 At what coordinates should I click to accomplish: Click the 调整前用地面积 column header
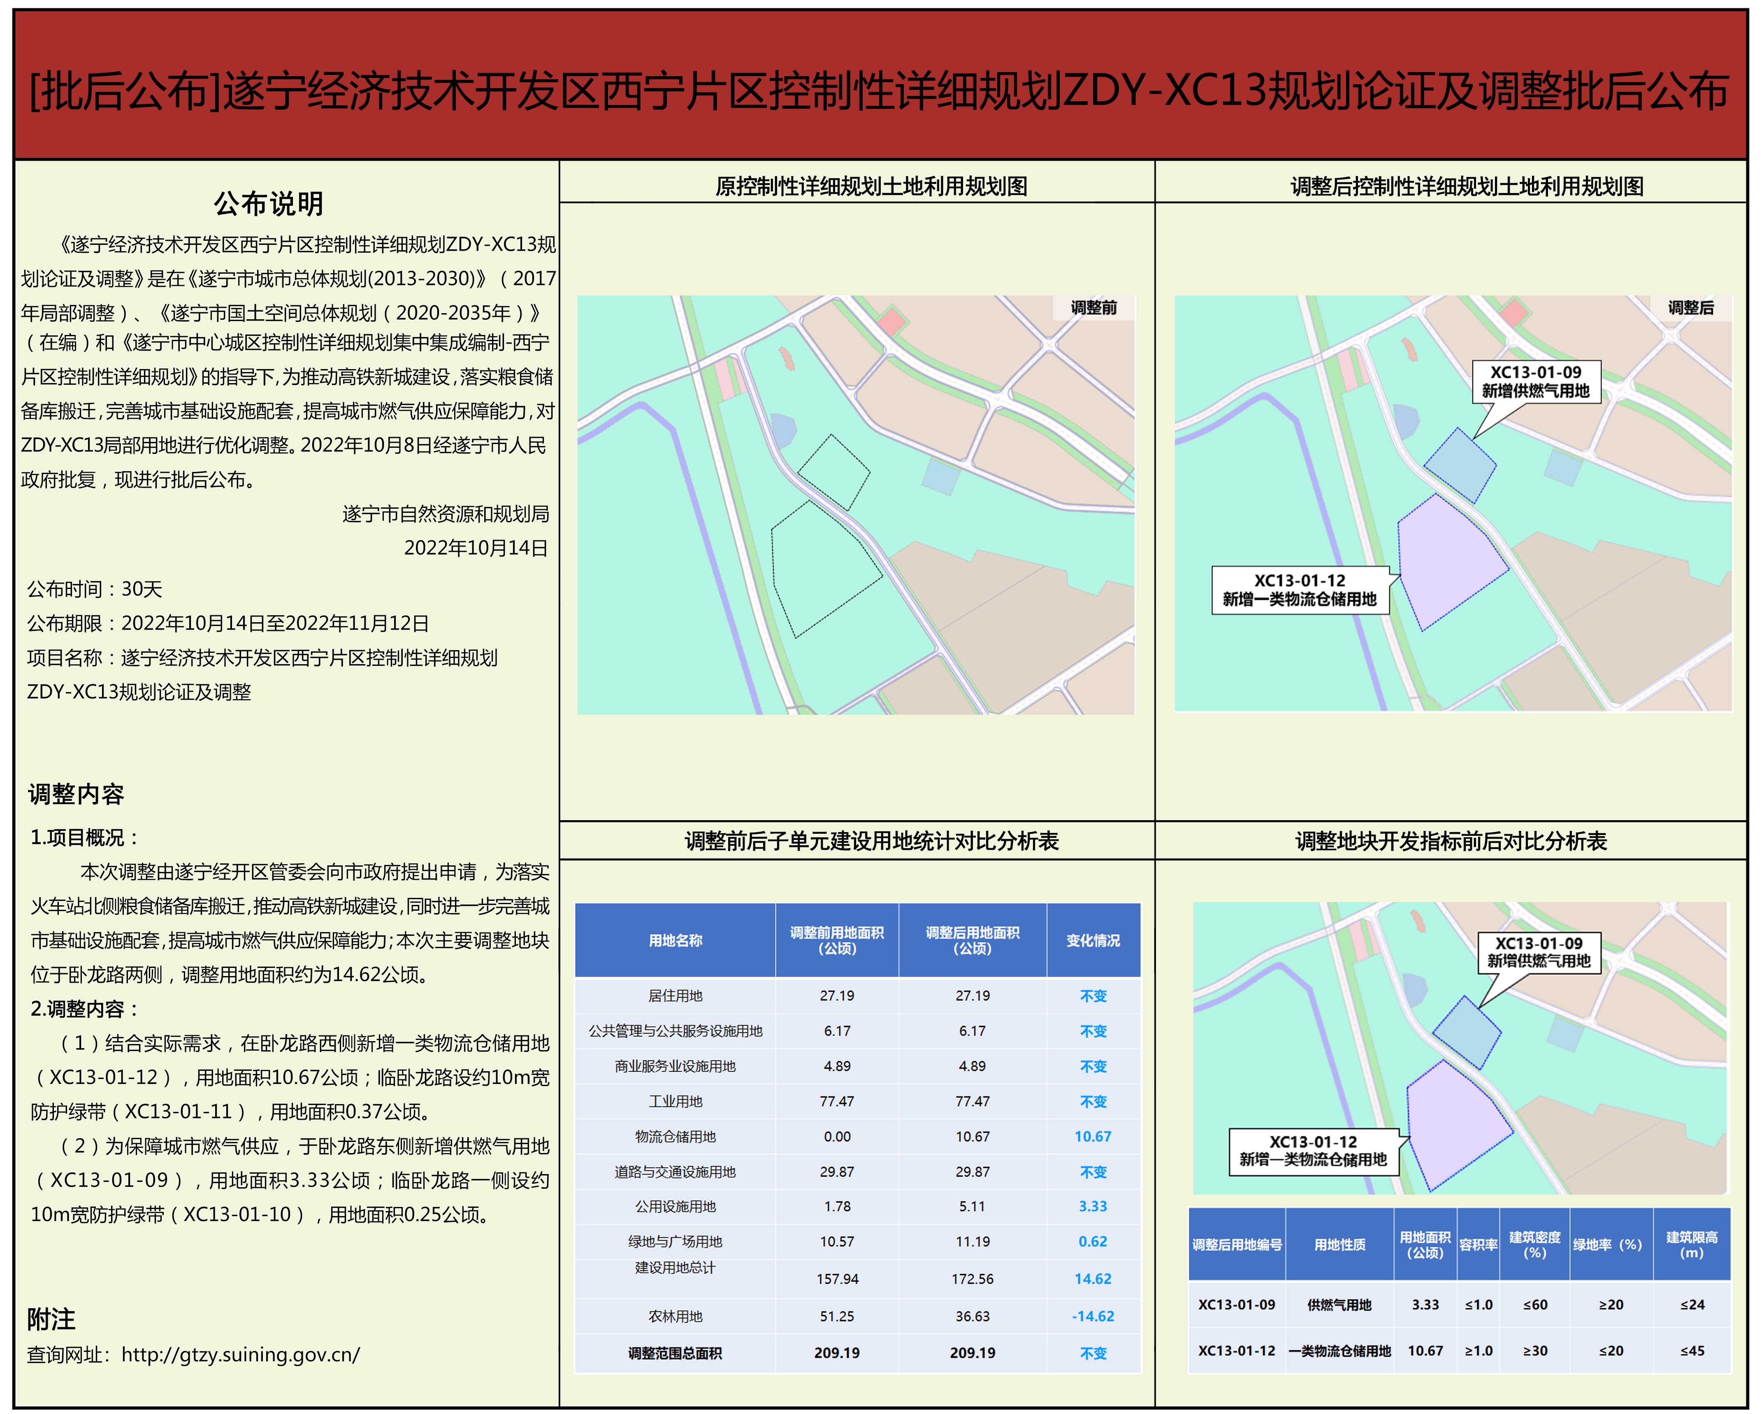point(836,940)
